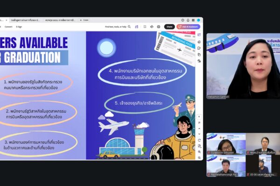
Task: Switch to the second Thai-titled document tab
Action: pyautogui.click(x=25, y=20)
